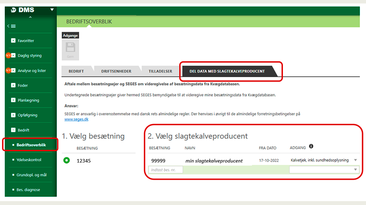Click the info icon beside Adgang
Viewport: 366px width, 205px height.
point(311,147)
